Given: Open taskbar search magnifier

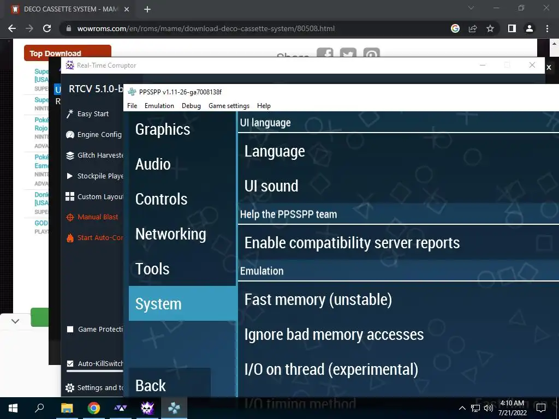Looking at the screenshot, I should tap(39, 408).
